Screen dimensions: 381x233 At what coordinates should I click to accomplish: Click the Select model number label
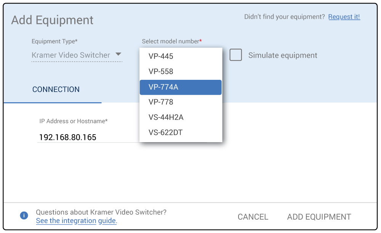(x=171, y=41)
